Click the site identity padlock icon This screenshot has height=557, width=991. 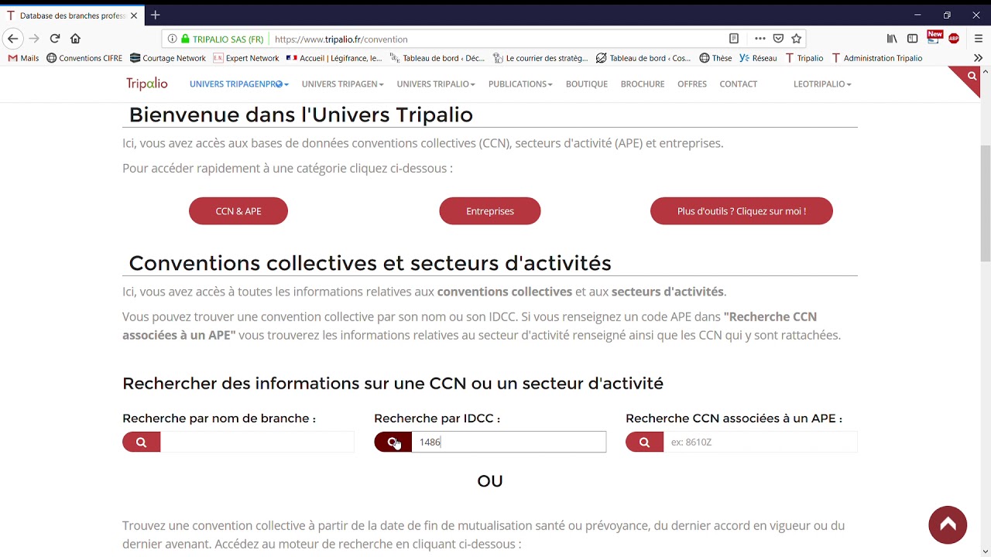[184, 39]
